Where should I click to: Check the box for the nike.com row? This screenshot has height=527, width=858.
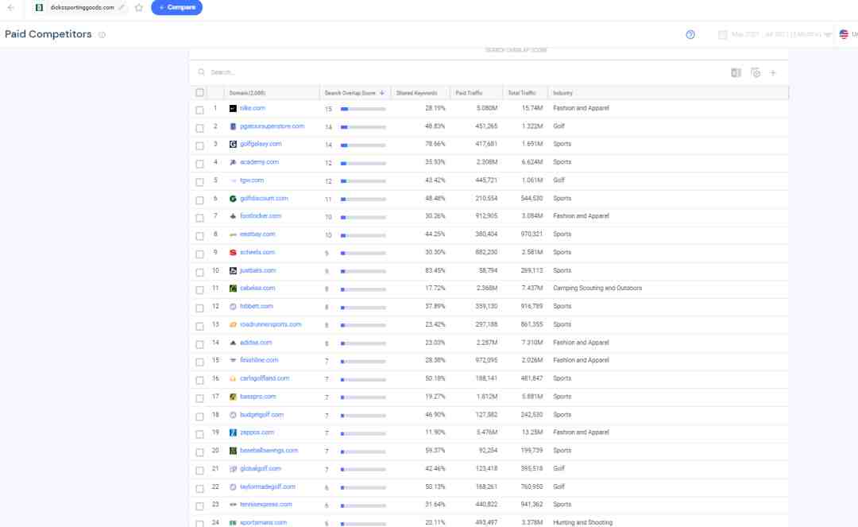coord(199,110)
